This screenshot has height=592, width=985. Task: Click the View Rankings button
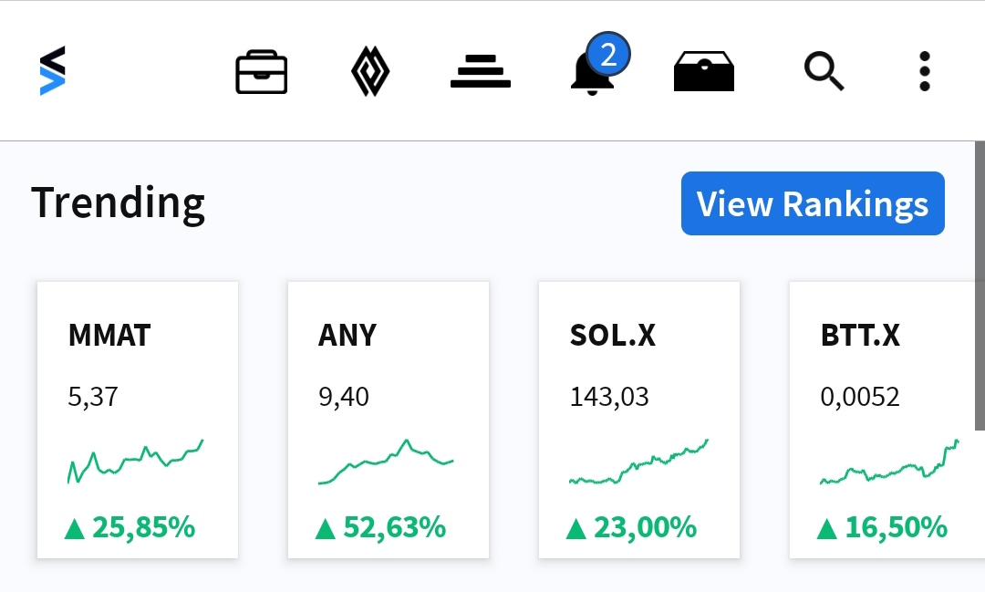(x=813, y=203)
